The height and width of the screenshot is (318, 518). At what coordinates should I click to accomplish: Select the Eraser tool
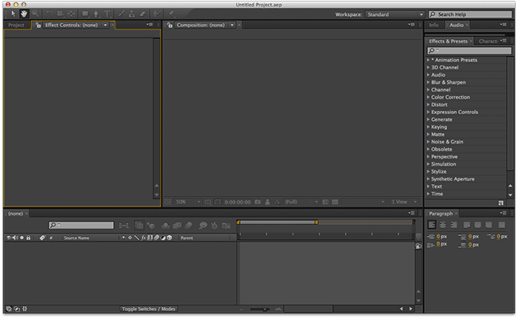(143, 14)
